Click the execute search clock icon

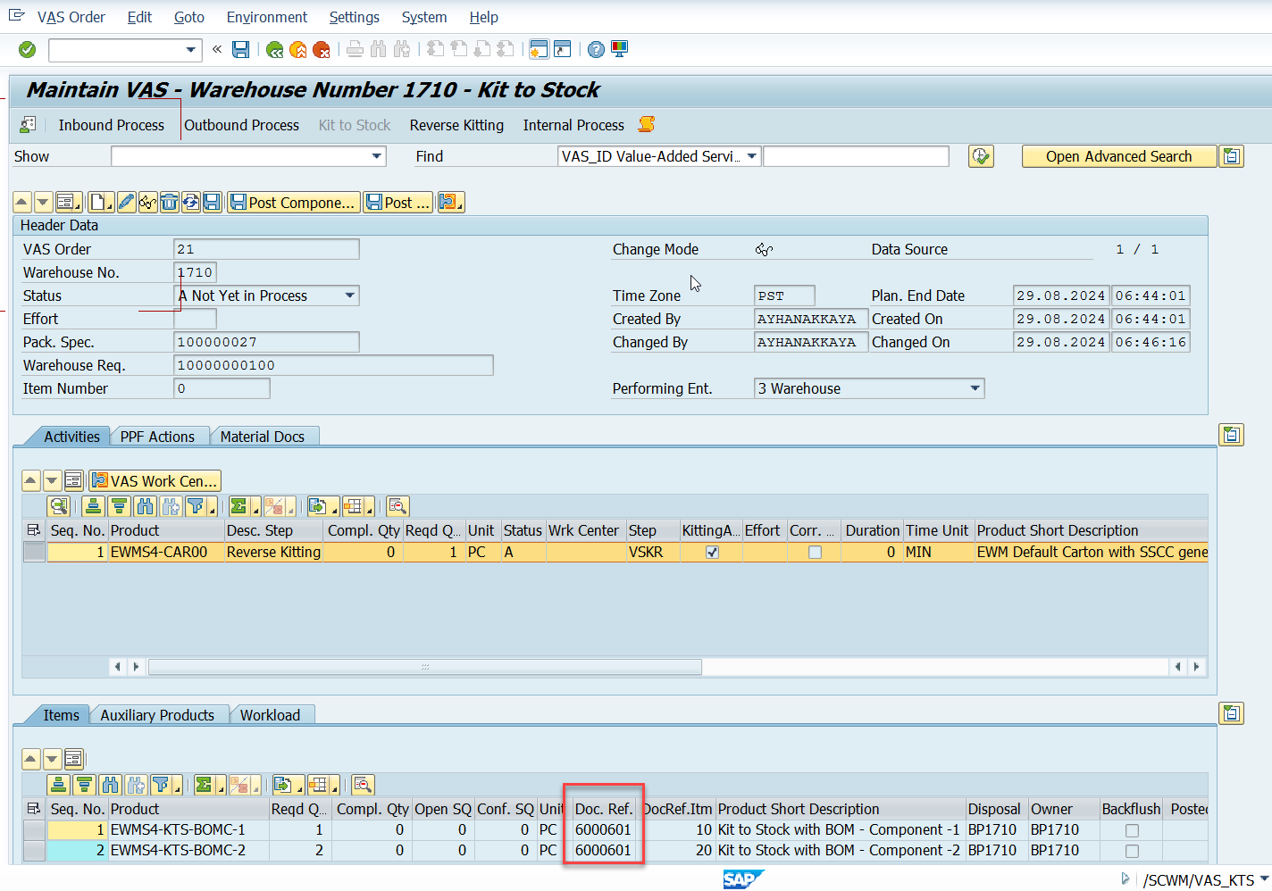point(981,156)
